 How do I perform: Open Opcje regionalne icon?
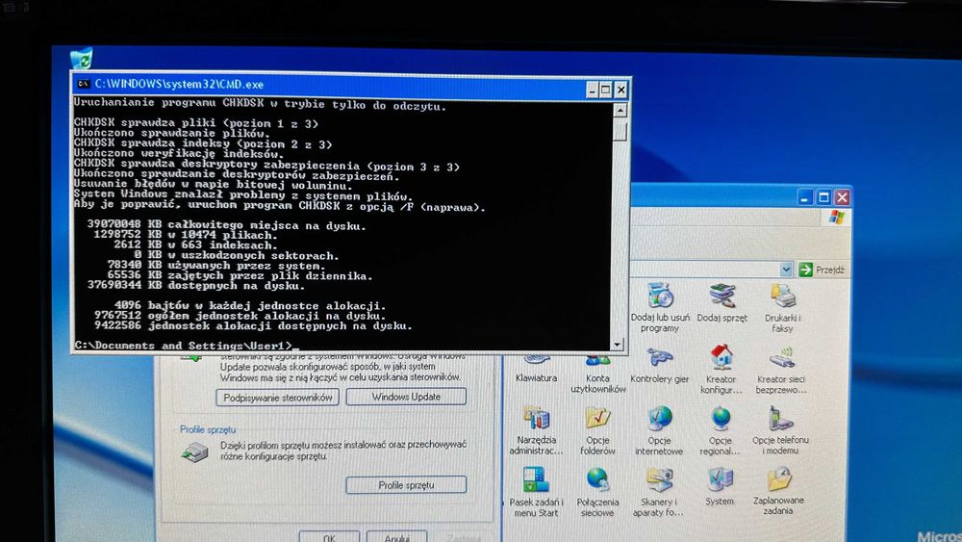pos(721,430)
